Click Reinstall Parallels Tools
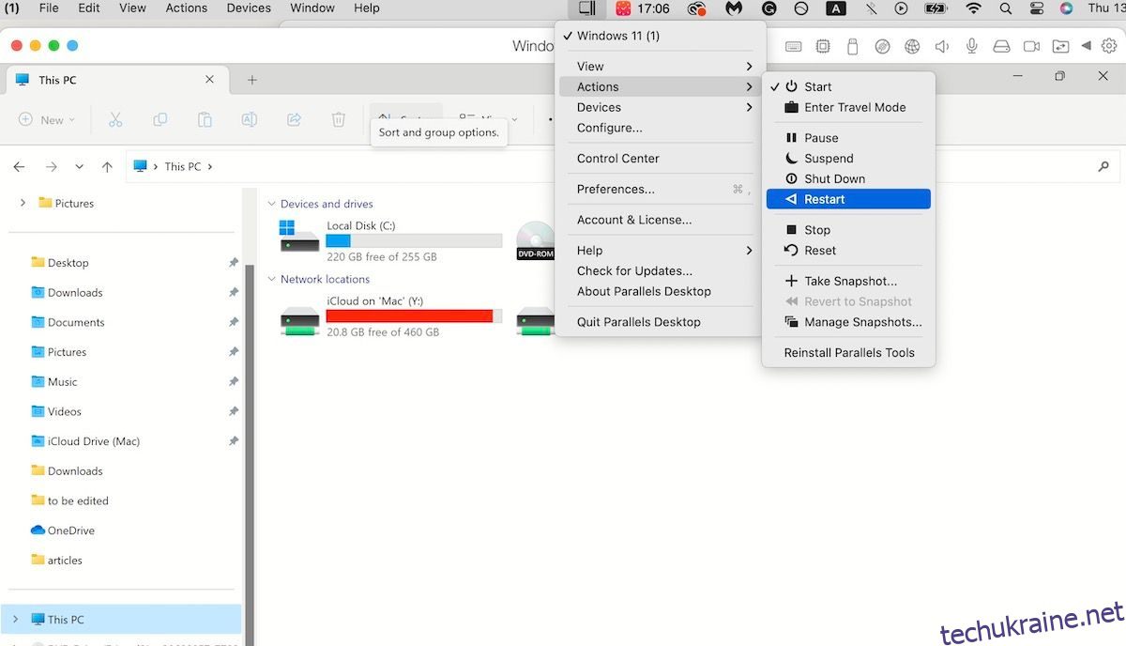1126x646 pixels. [x=848, y=353]
